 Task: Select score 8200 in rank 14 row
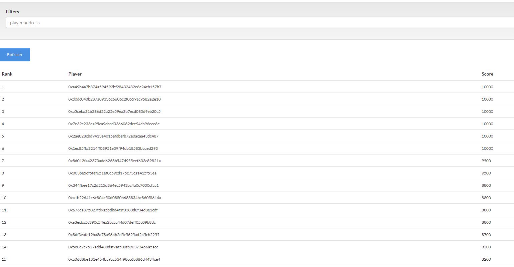486,247
